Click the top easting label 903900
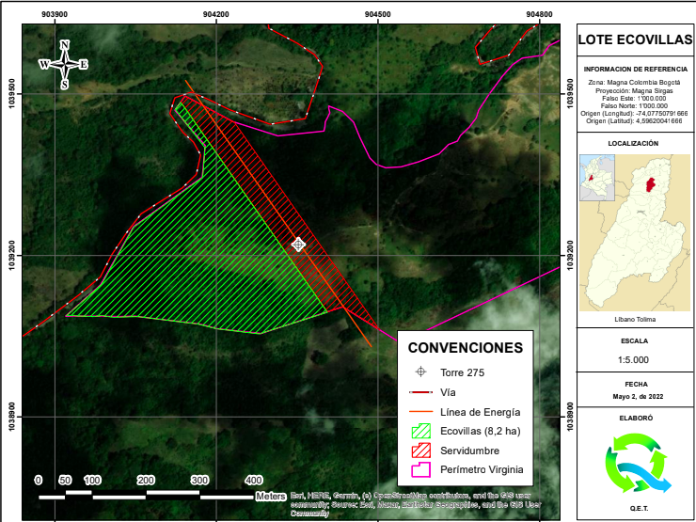Viewport: 696px width, 522px height. point(55,14)
